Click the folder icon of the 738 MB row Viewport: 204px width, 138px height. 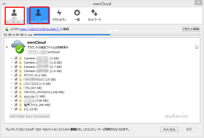(21, 101)
